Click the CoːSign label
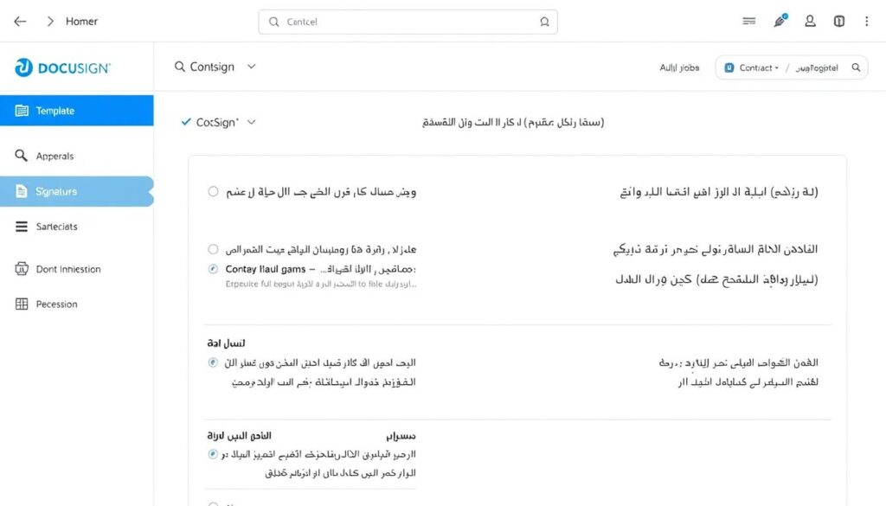 click(217, 122)
